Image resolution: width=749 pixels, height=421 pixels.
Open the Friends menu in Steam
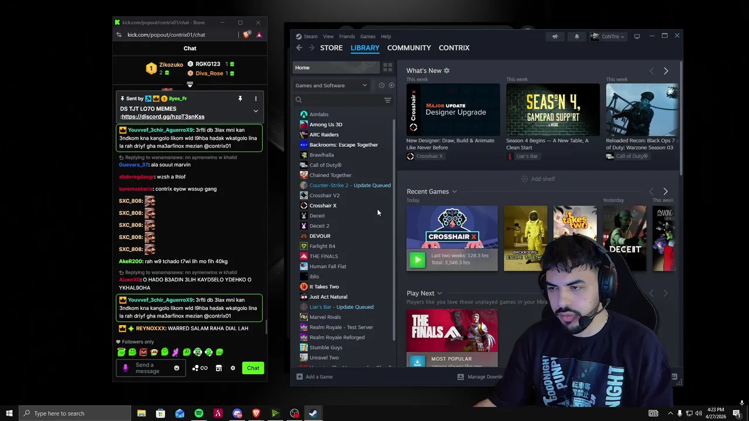tap(347, 36)
